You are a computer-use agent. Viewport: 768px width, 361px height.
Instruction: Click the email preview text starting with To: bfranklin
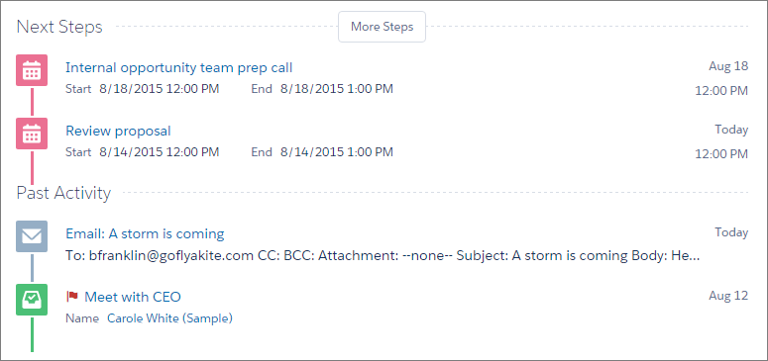(x=383, y=256)
